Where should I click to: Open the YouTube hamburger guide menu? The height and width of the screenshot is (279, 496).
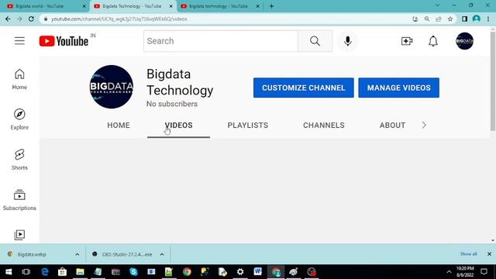[x=19, y=41]
